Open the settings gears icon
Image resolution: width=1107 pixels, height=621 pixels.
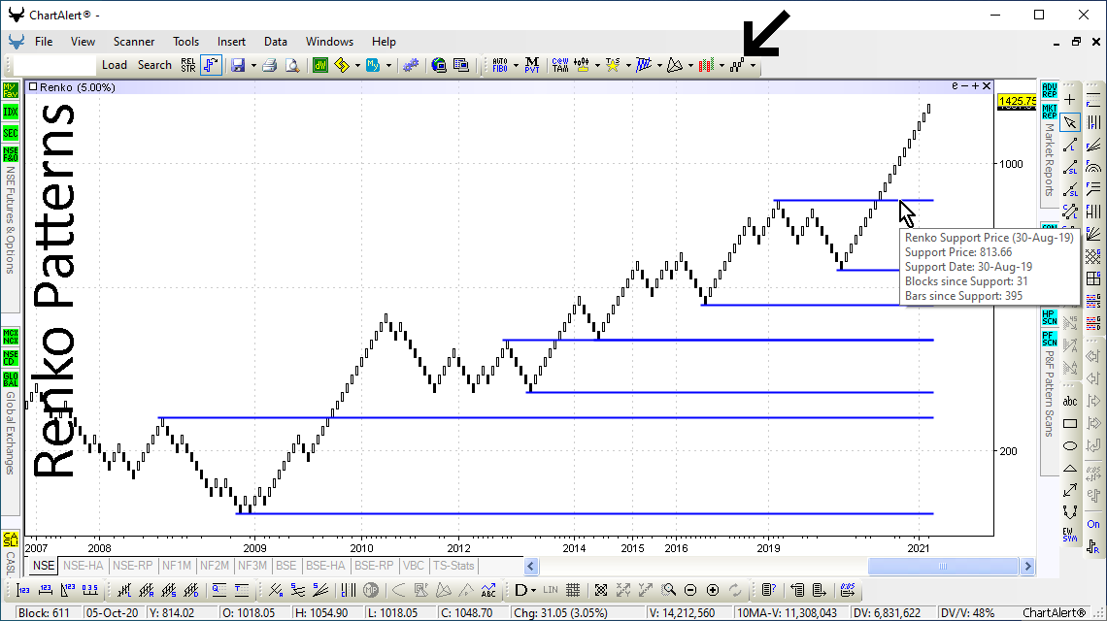click(411, 65)
